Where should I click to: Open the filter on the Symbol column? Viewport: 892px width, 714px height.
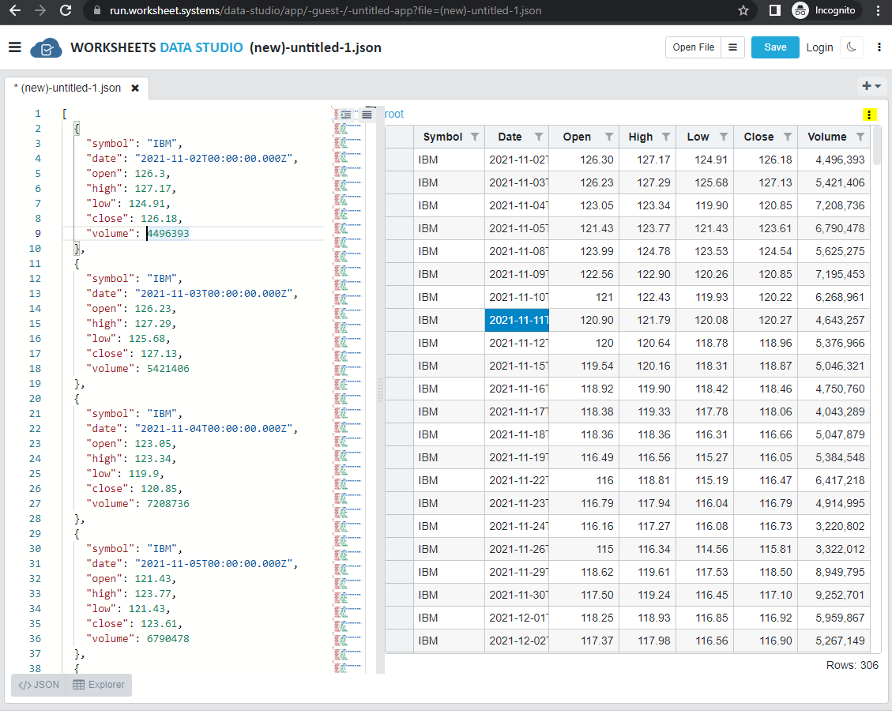476,136
